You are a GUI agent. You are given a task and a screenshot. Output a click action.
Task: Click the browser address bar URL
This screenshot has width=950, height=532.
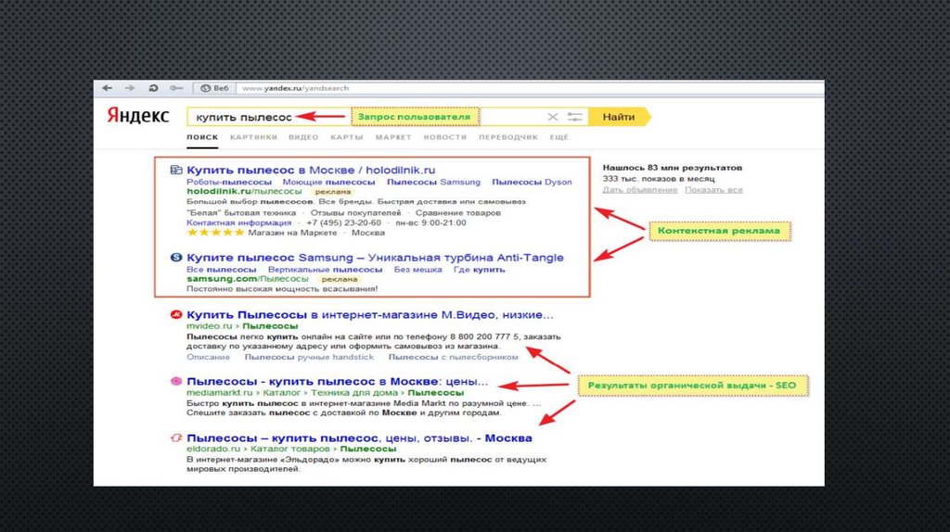tap(295, 88)
